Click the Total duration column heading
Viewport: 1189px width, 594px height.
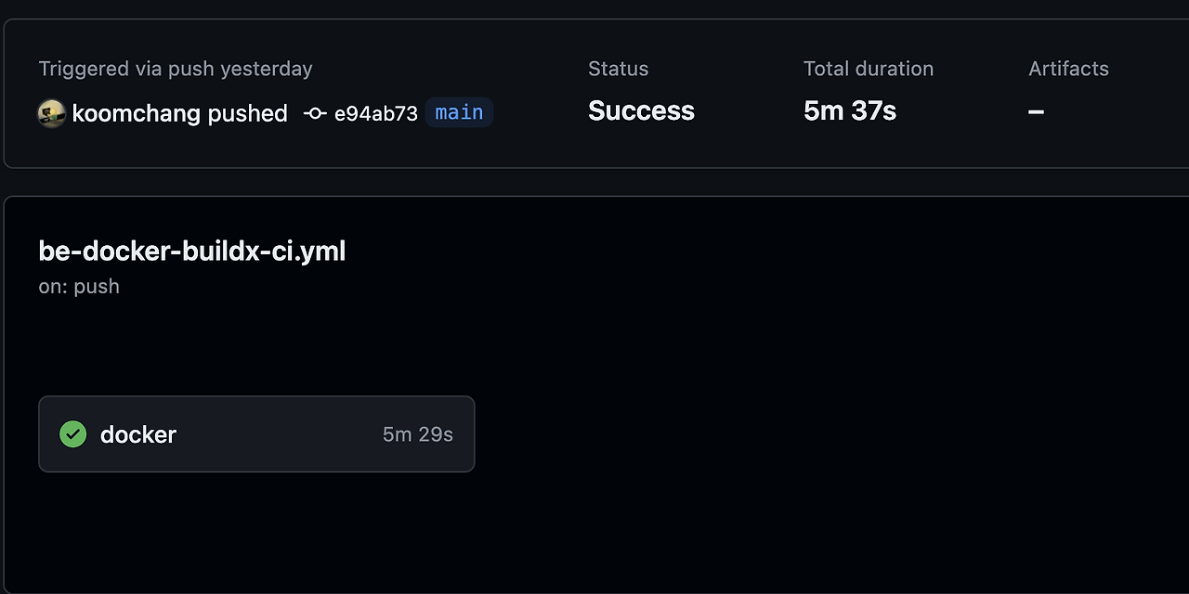[x=868, y=68]
